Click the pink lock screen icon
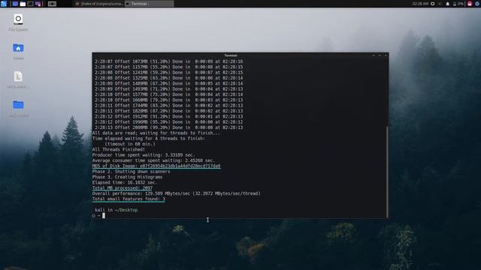The width and height of the screenshot is (481, 270). click(x=470, y=4)
